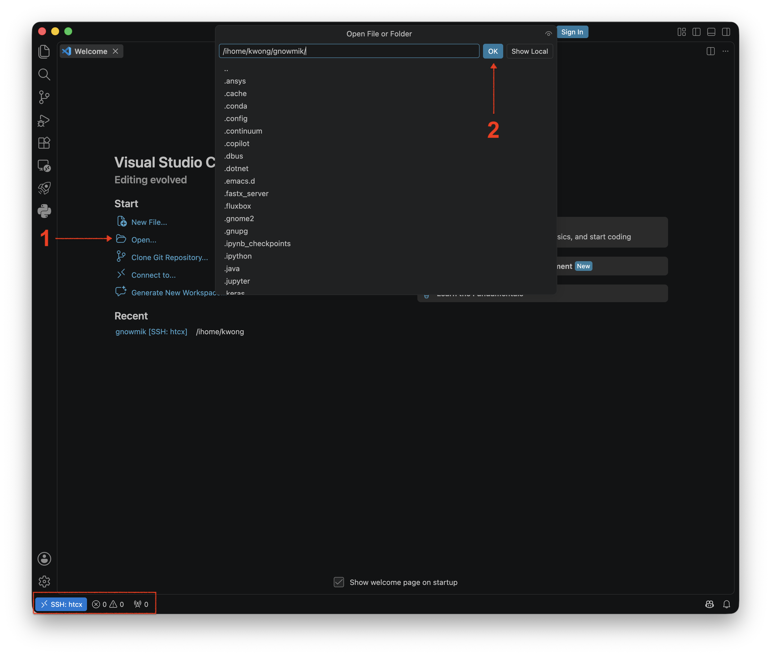Toggle the primary side bar icon
The height and width of the screenshot is (656, 771).
[x=696, y=32]
